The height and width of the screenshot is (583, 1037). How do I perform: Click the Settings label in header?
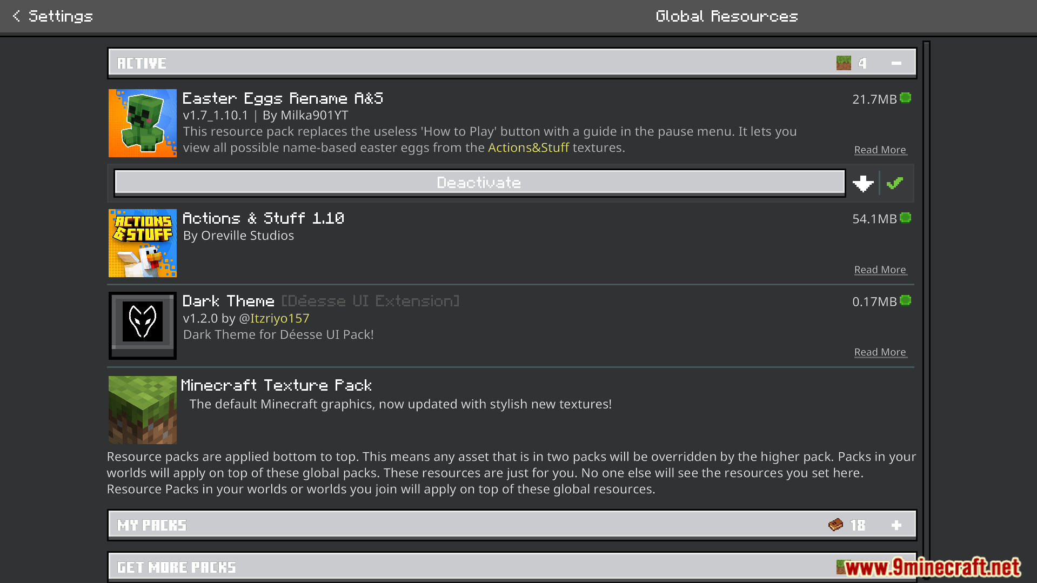coord(61,16)
